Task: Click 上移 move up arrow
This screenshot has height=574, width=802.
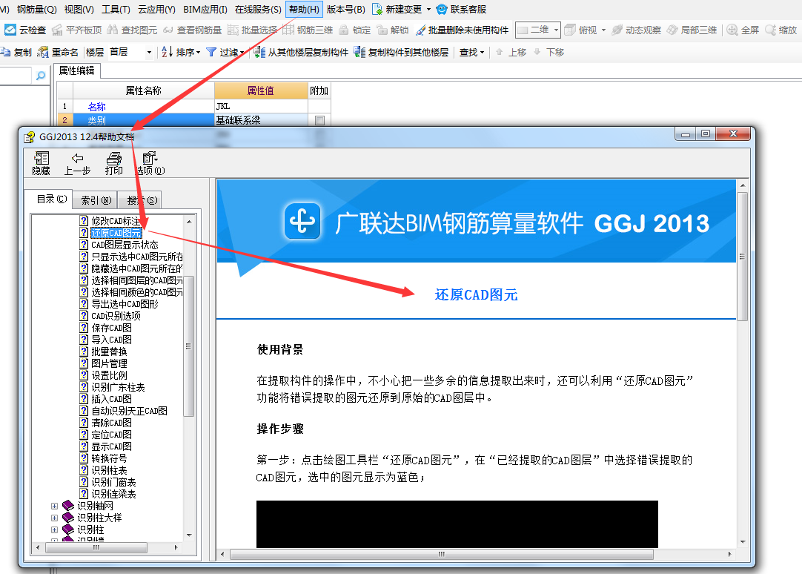Action: coord(499,52)
